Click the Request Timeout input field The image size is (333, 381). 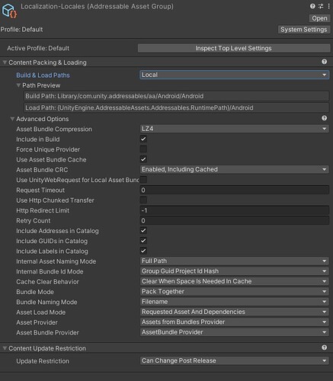[234, 190]
